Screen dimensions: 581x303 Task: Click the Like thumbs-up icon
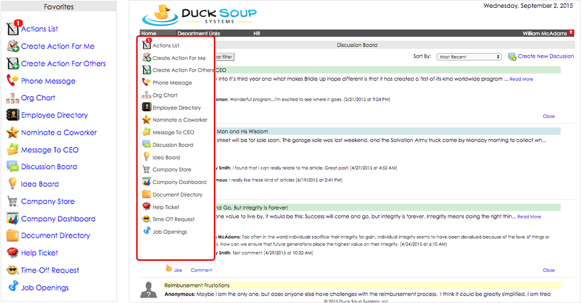[169, 269]
